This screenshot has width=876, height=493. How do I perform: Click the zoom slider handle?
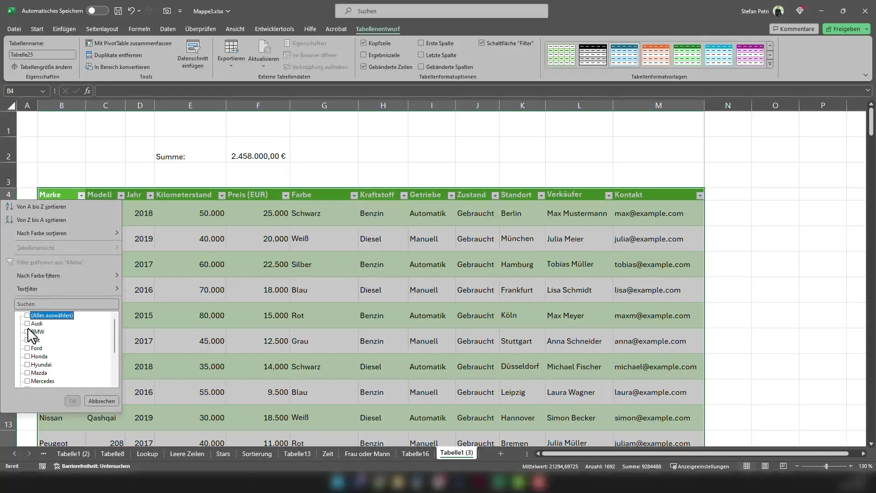[826, 466]
